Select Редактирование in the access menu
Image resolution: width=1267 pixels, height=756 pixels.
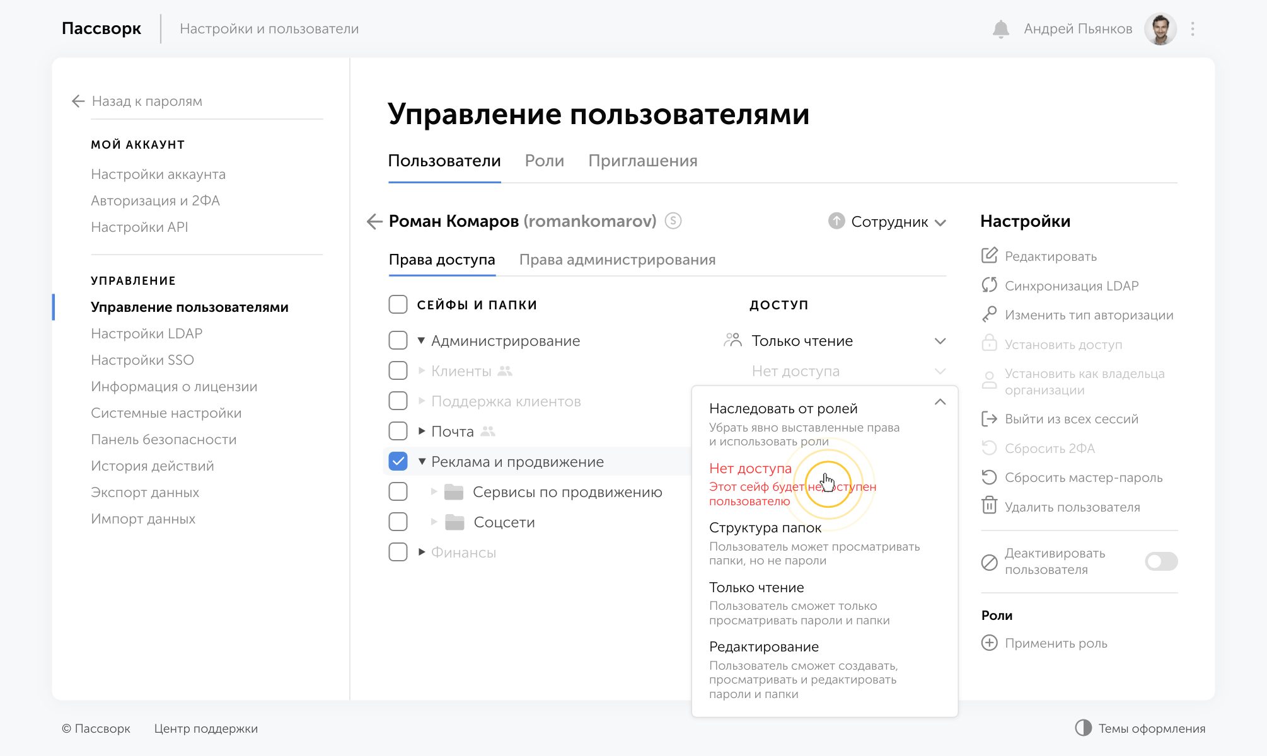tap(763, 647)
